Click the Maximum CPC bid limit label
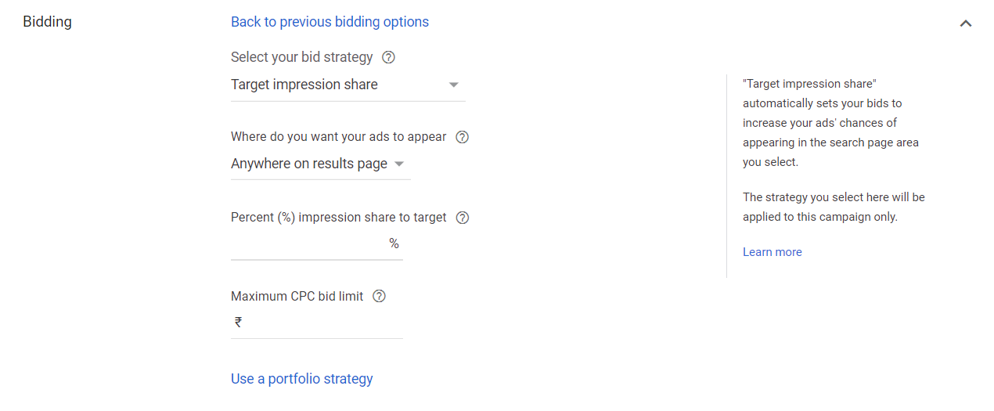This screenshot has height=411, width=994. tap(297, 296)
